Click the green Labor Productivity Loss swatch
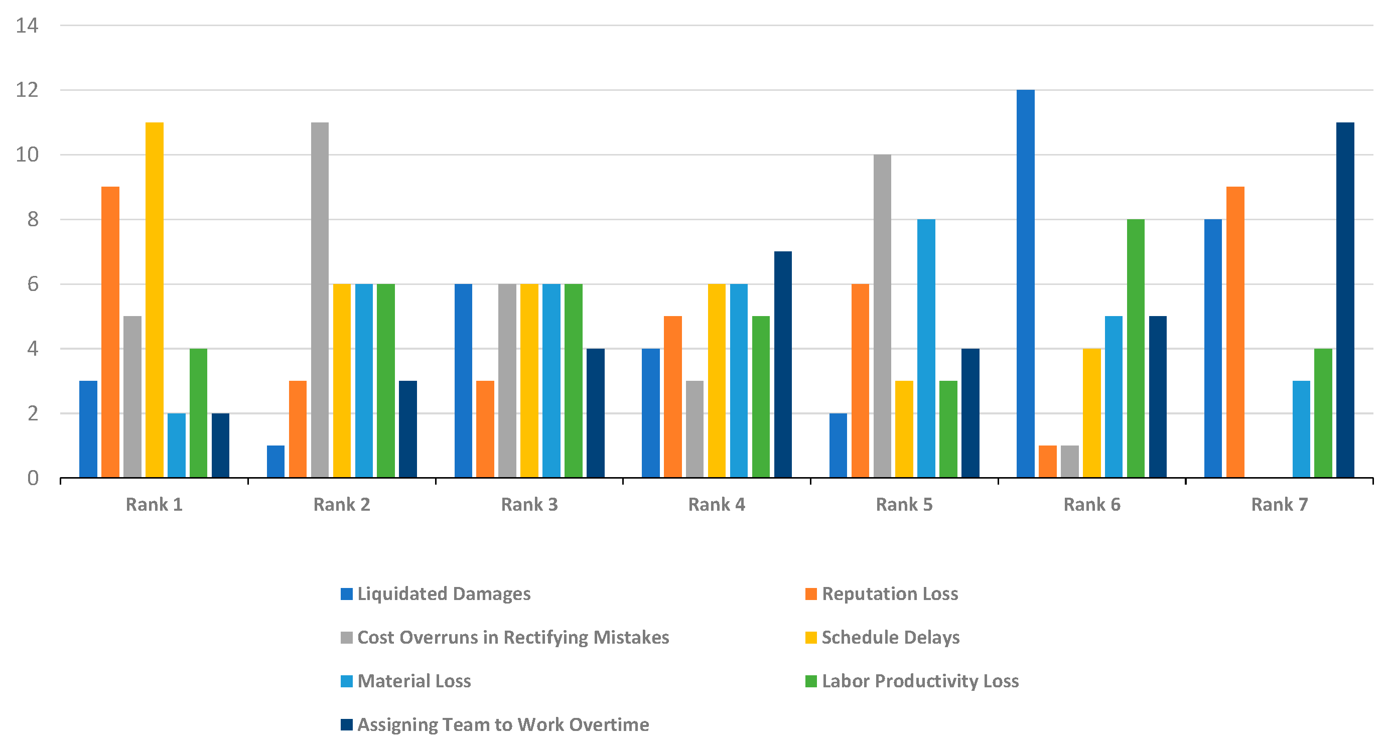The width and height of the screenshot is (1387, 741). [x=811, y=681]
